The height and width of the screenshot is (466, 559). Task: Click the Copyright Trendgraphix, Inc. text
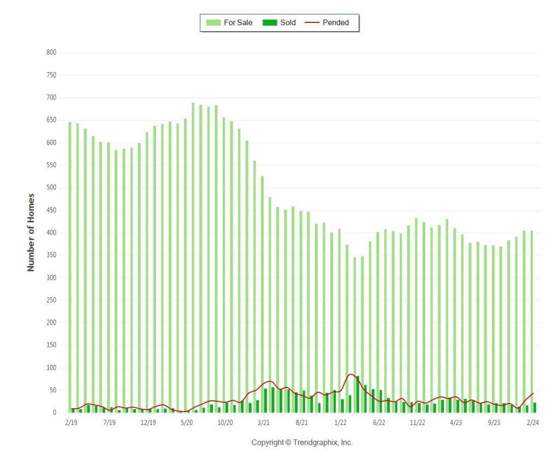click(302, 443)
